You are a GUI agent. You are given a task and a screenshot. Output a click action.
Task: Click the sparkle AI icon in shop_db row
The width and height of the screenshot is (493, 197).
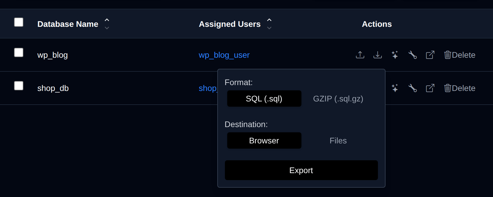pos(395,88)
